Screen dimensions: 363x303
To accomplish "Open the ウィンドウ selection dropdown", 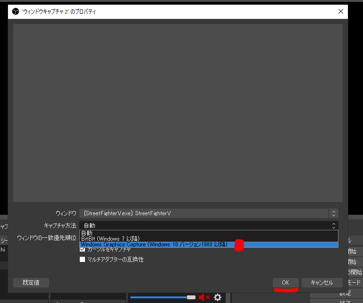I will 209,213.
